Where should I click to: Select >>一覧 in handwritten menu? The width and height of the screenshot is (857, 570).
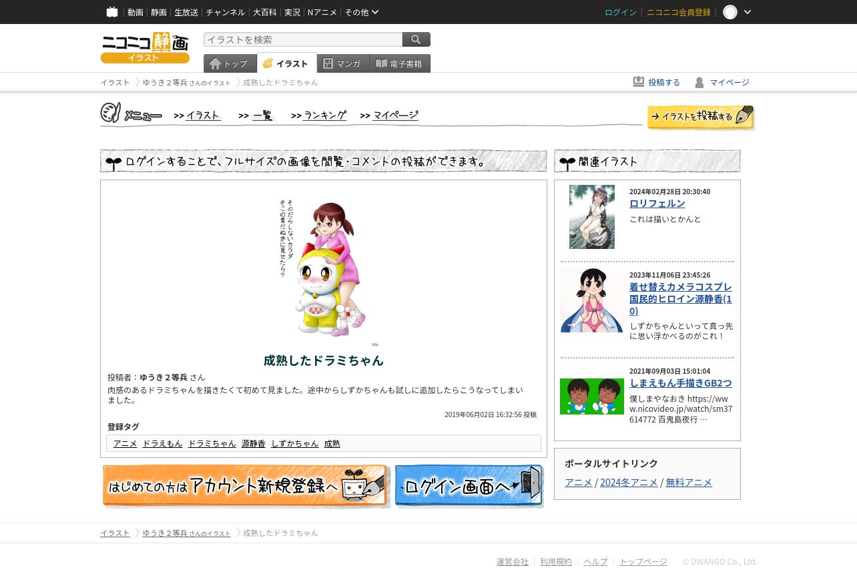257,115
